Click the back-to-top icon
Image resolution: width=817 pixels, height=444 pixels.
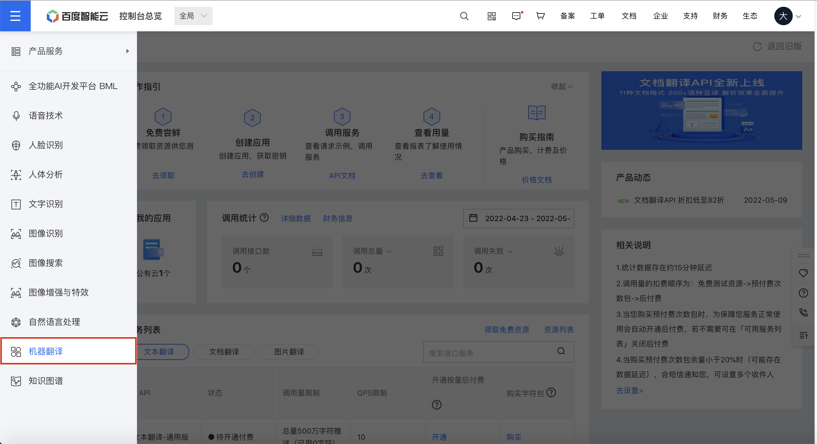(x=803, y=335)
